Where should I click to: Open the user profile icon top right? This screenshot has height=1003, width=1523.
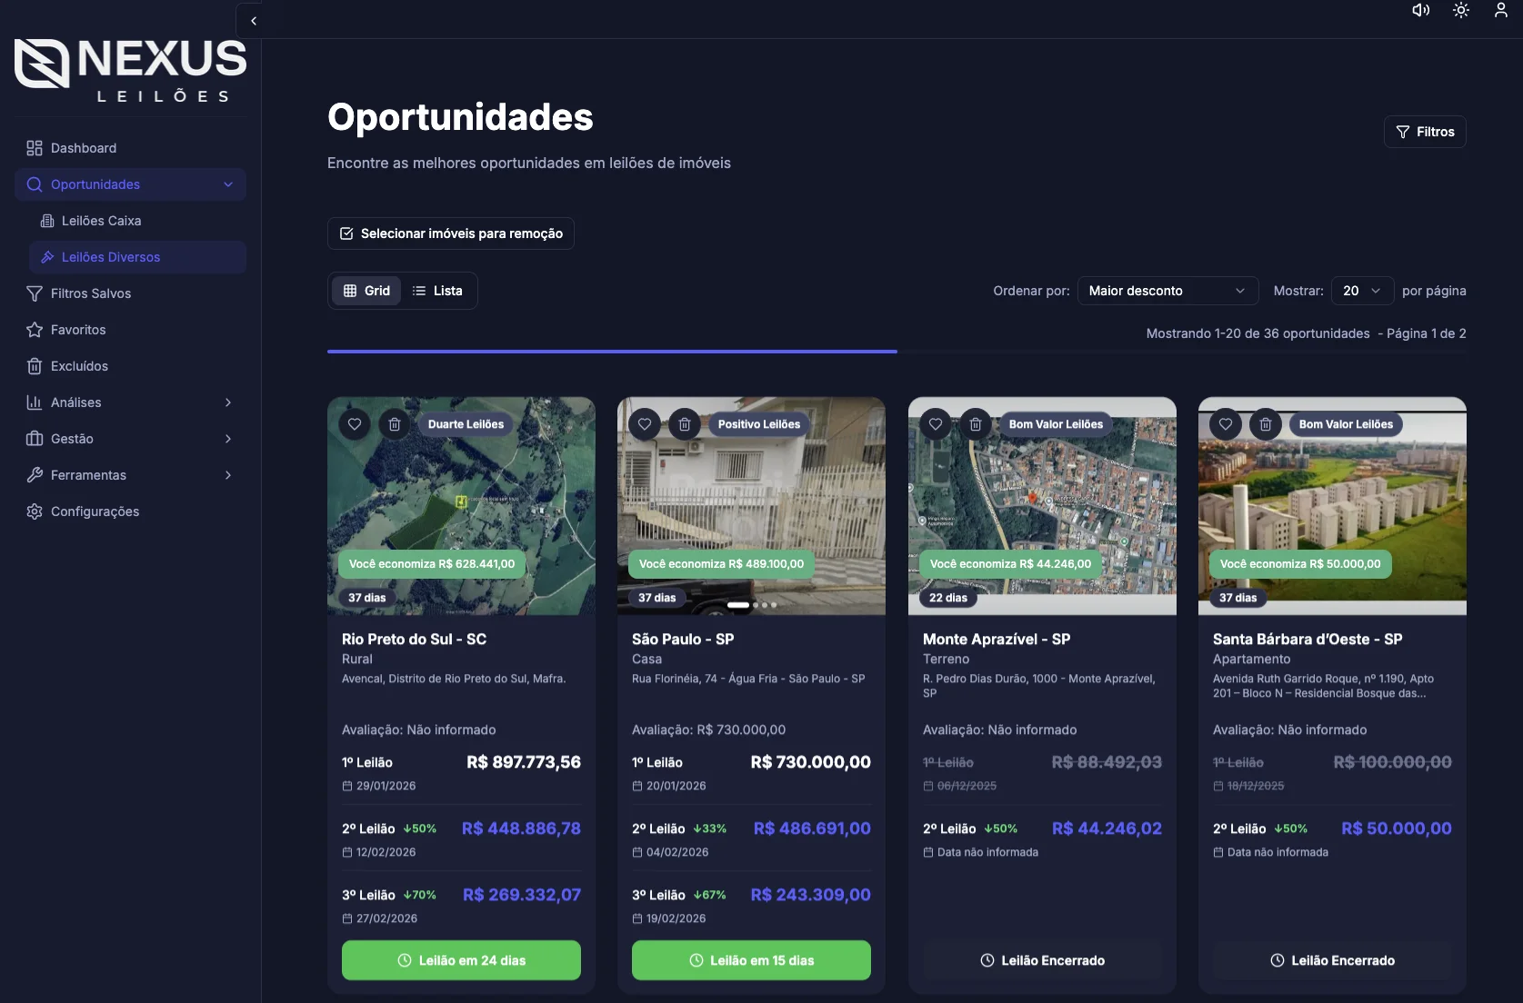(x=1499, y=11)
